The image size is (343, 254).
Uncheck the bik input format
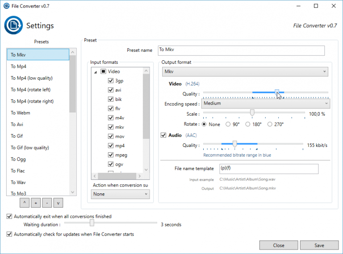(111, 99)
